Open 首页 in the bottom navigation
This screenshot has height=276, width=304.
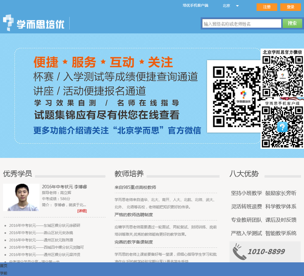[4, 266]
